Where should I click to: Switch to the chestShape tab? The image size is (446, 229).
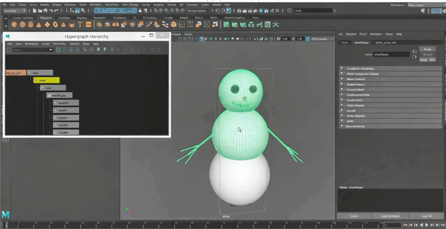(361, 43)
